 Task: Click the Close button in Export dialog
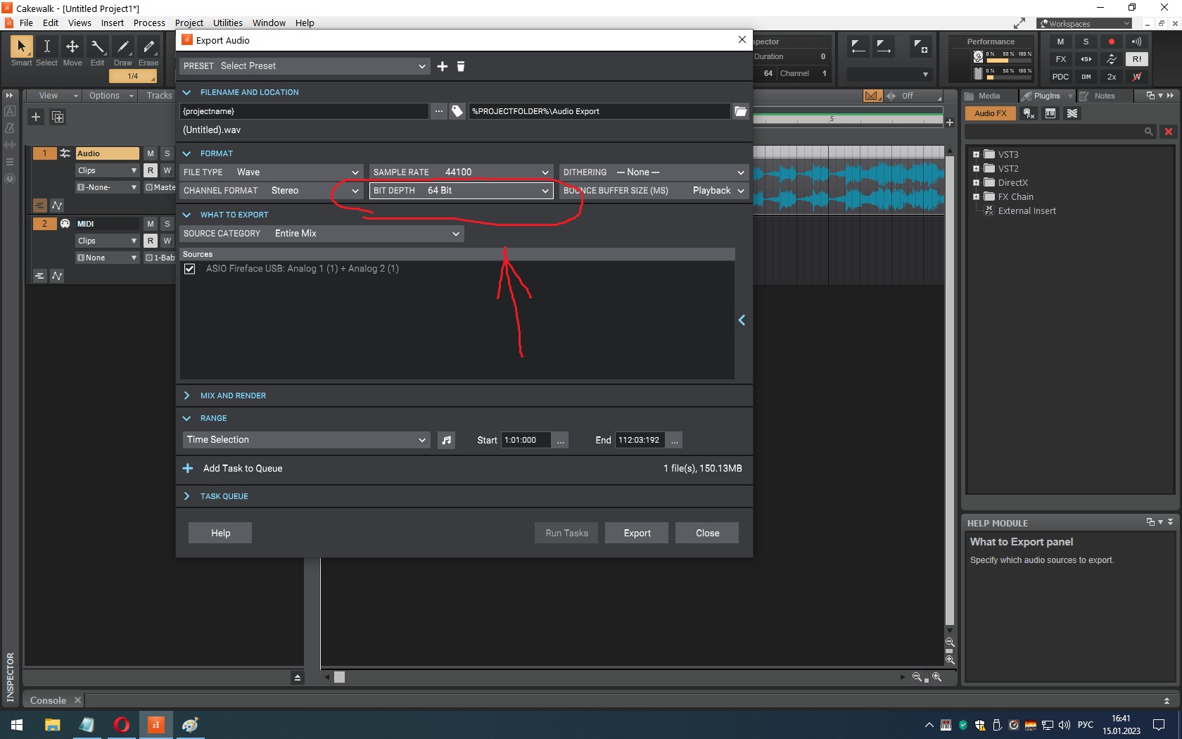[707, 533]
